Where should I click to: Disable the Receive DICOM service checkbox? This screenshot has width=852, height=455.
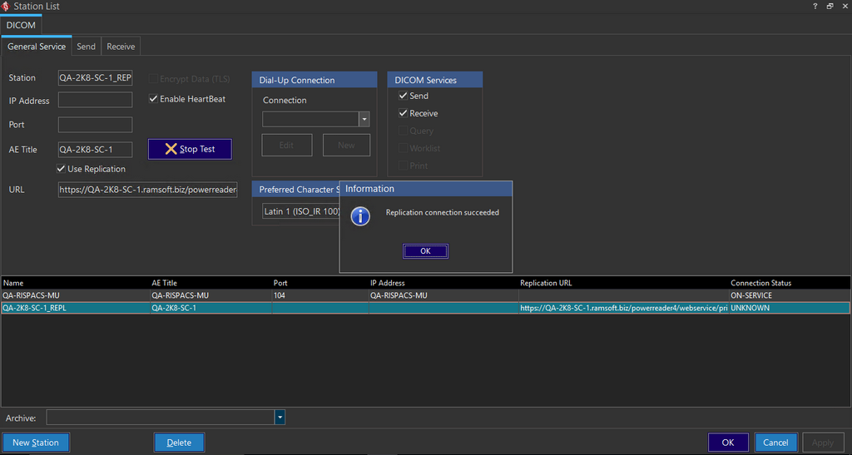click(404, 113)
